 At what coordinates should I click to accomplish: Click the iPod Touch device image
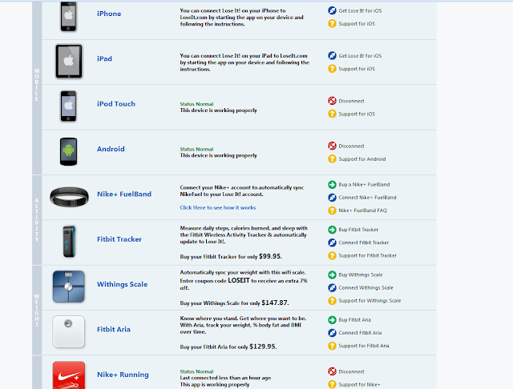click(68, 106)
